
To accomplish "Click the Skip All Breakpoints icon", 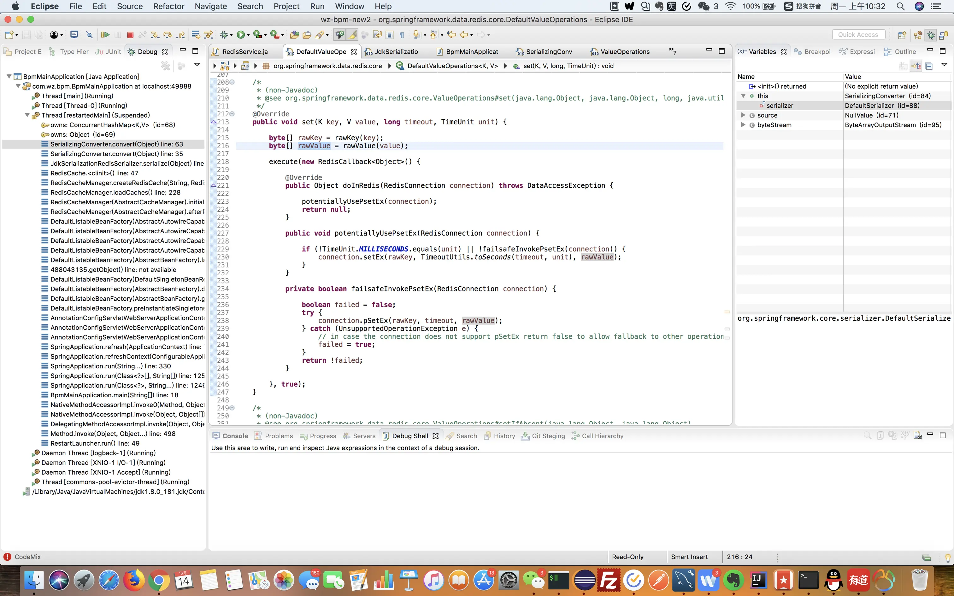I will pyautogui.click(x=90, y=35).
